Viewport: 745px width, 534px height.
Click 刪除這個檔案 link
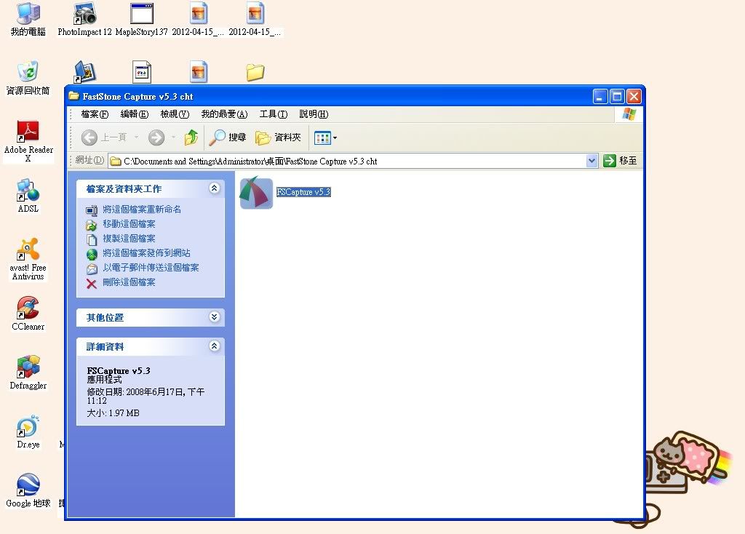coord(129,282)
